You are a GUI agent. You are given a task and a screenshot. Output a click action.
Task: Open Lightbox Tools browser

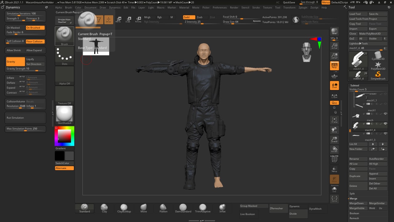click(359, 43)
